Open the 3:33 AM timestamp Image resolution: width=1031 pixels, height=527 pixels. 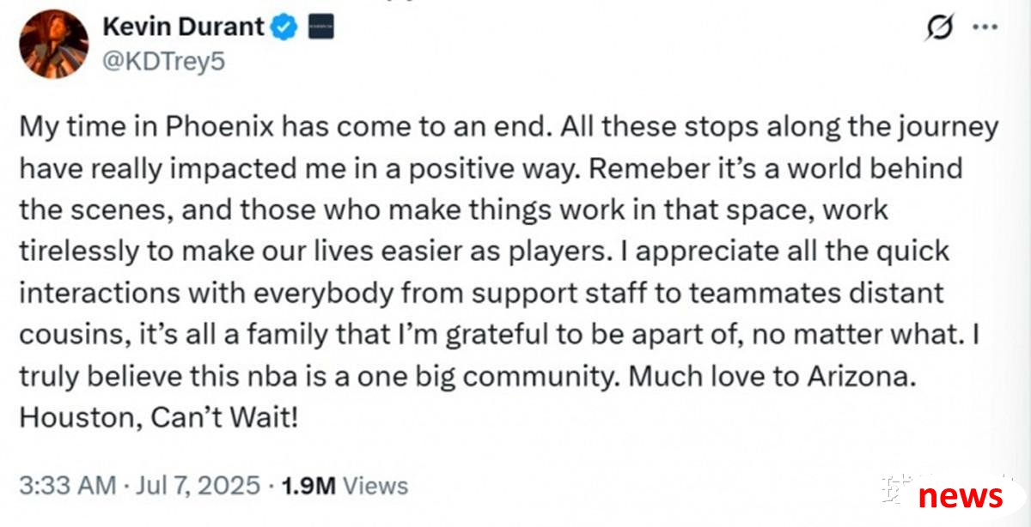(x=67, y=487)
